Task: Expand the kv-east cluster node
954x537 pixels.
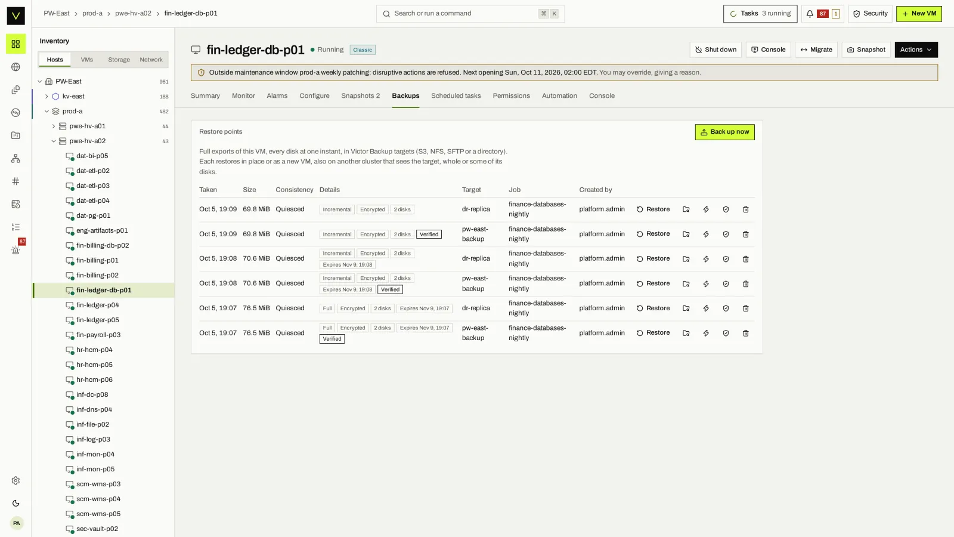Action: (47, 97)
